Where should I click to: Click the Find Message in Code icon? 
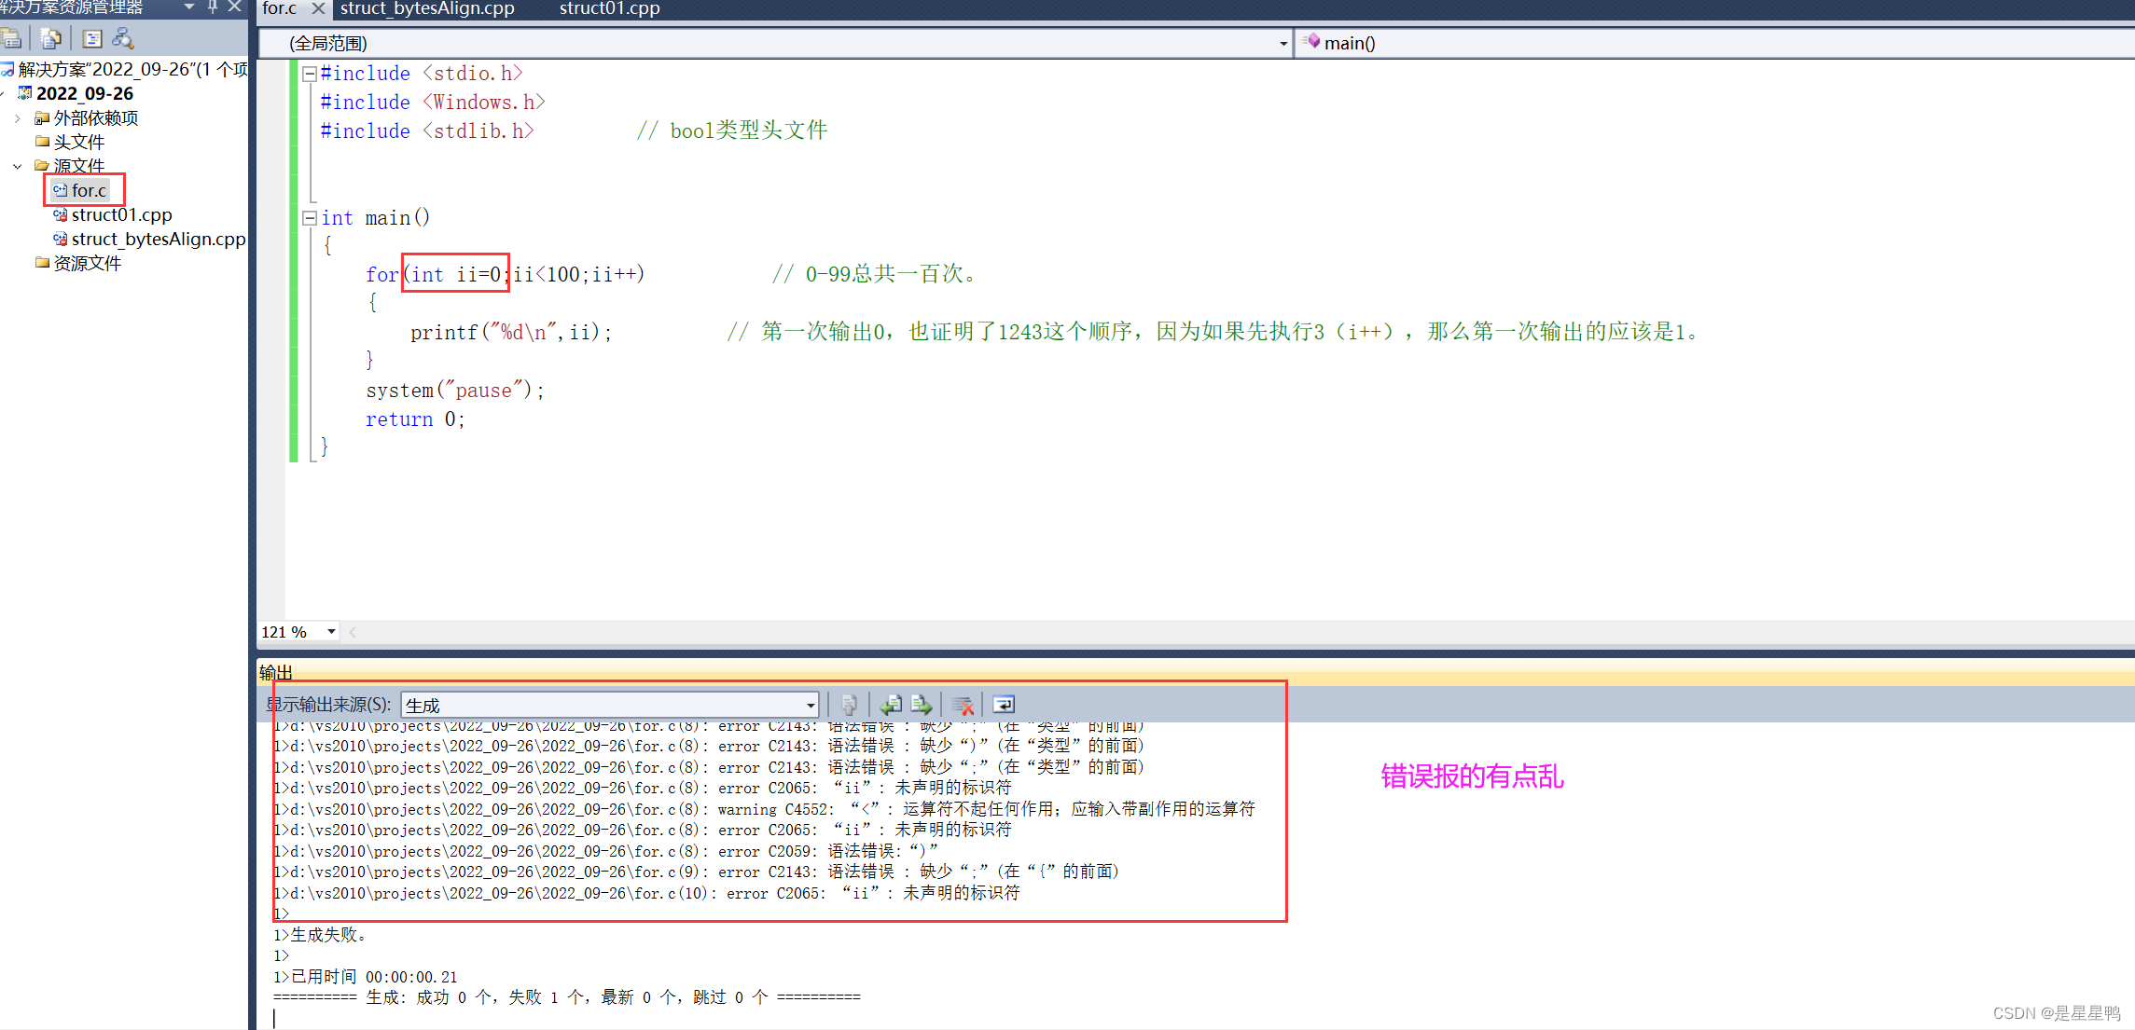click(849, 705)
